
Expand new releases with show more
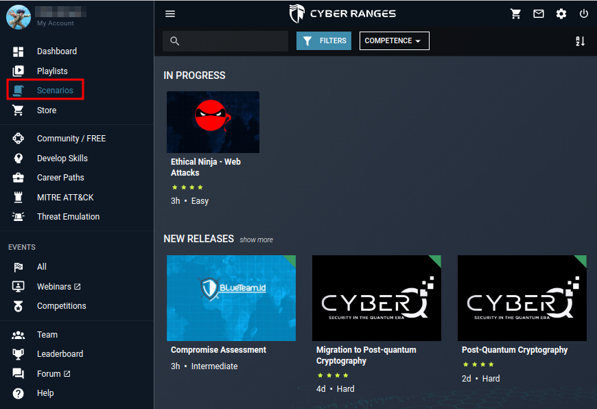[256, 239]
